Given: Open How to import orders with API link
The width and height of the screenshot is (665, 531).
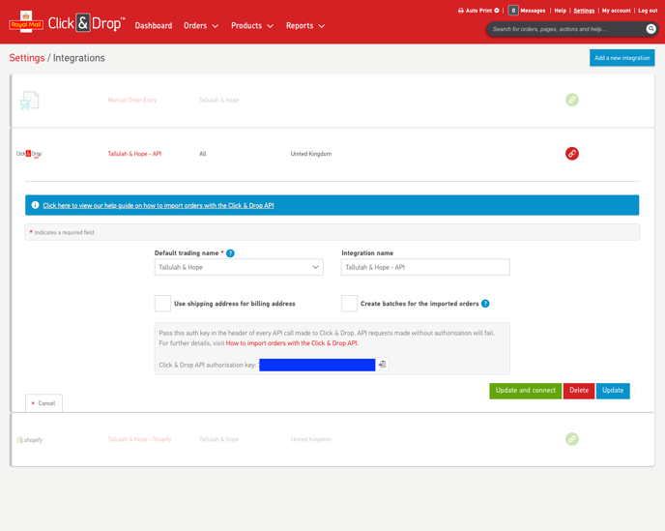Looking at the screenshot, I should [x=292, y=343].
